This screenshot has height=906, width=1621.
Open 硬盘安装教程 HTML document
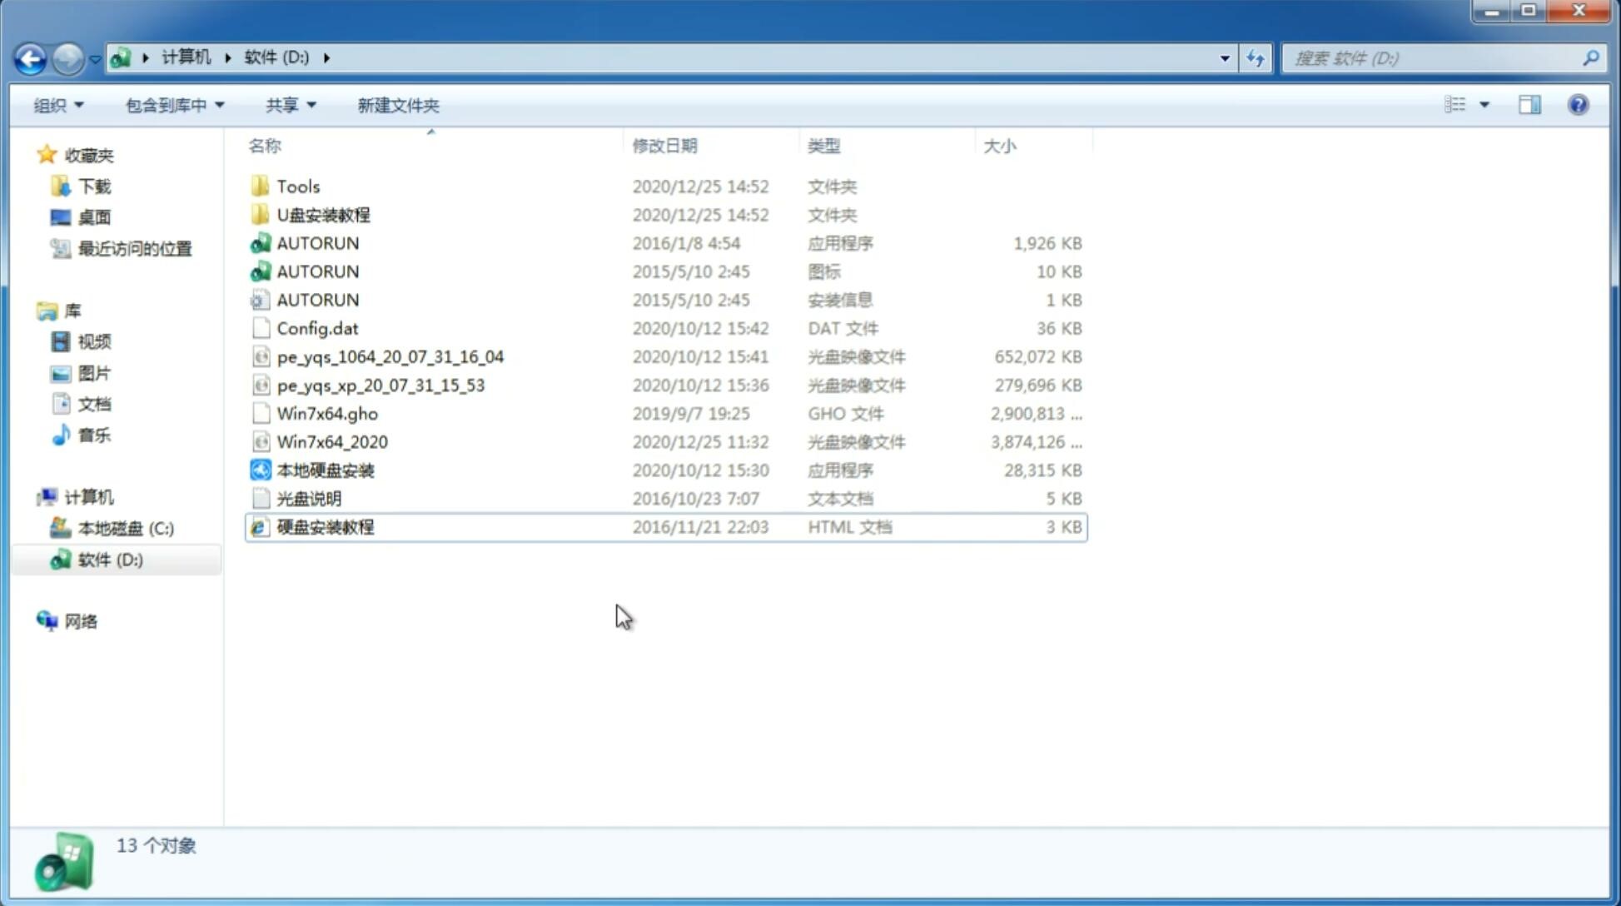[x=325, y=525]
